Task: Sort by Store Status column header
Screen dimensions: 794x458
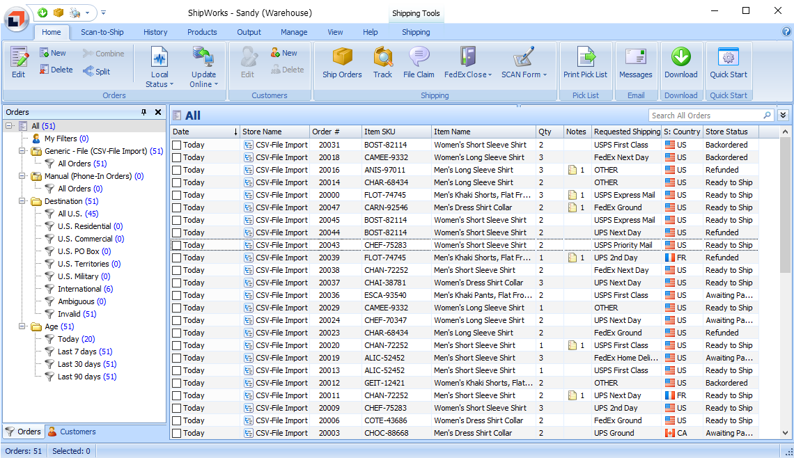Action: [x=731, y=132]
